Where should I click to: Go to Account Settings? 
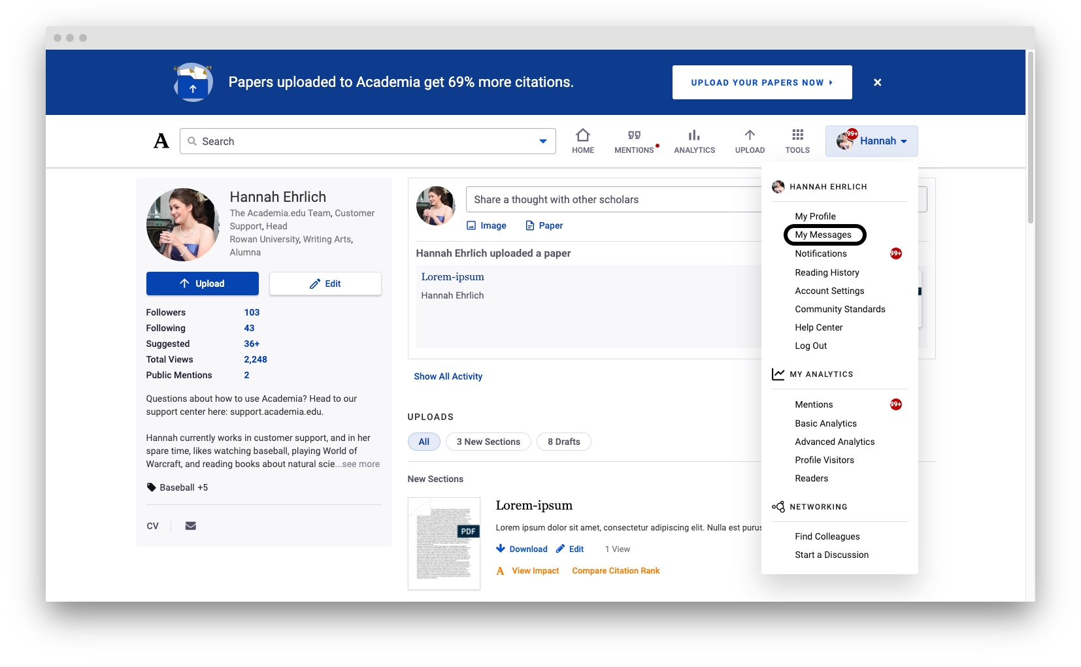830,291
